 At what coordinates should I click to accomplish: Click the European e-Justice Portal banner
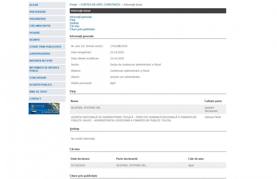point(44,109)
